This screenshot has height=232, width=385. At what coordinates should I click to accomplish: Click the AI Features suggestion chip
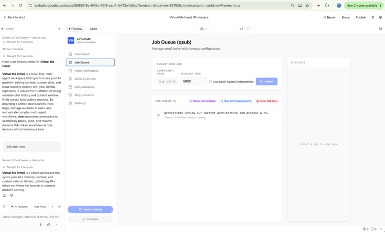pyautogui.click(x=19, y=207)
